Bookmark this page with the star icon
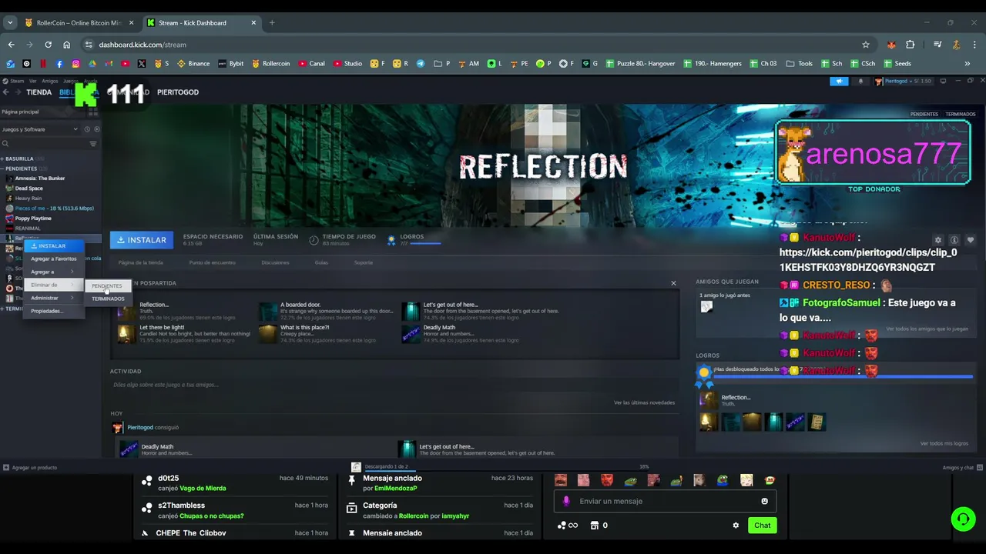Viewport: 986px width, 554px height. (866, 45)
